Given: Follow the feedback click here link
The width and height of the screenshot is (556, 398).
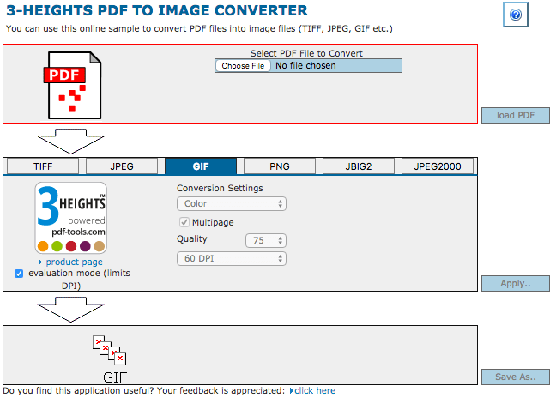Looking at the screenshot, I should pyautogui.click(x=315, y=390).
